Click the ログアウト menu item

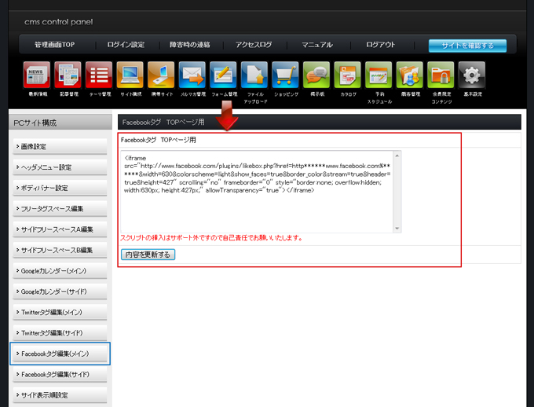click(380, 46)
